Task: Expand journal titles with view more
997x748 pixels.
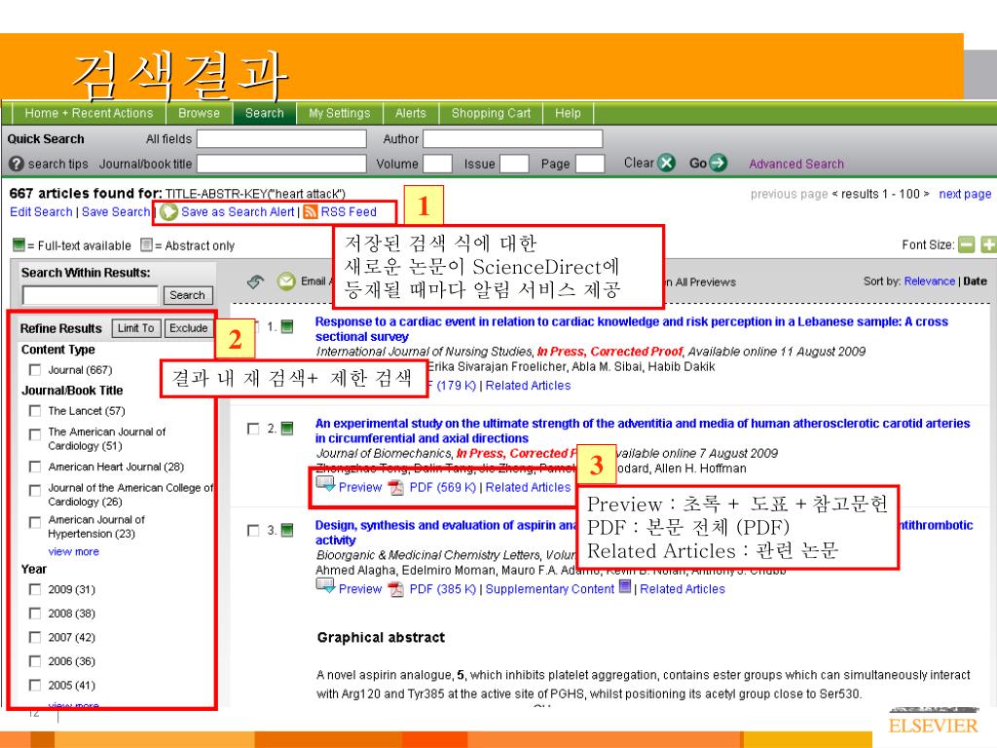Action: click(74, 551)
